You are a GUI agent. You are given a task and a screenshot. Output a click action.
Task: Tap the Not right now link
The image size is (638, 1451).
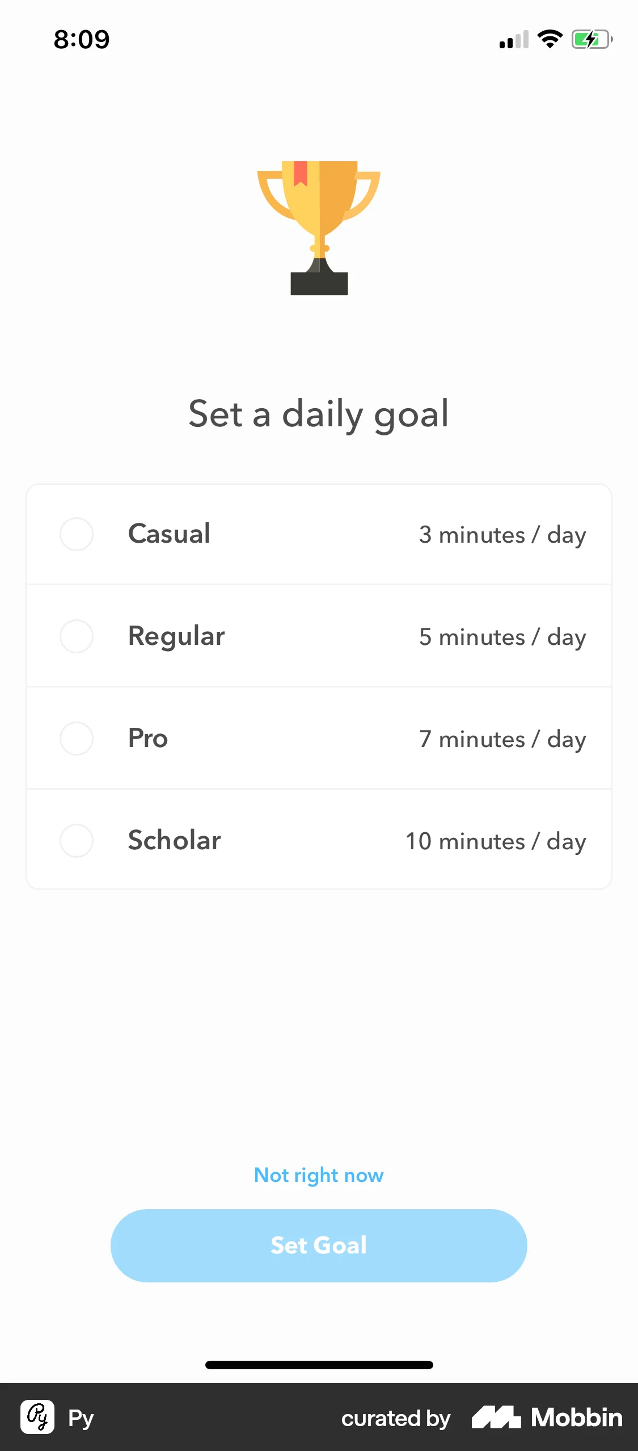(319, 1175)
